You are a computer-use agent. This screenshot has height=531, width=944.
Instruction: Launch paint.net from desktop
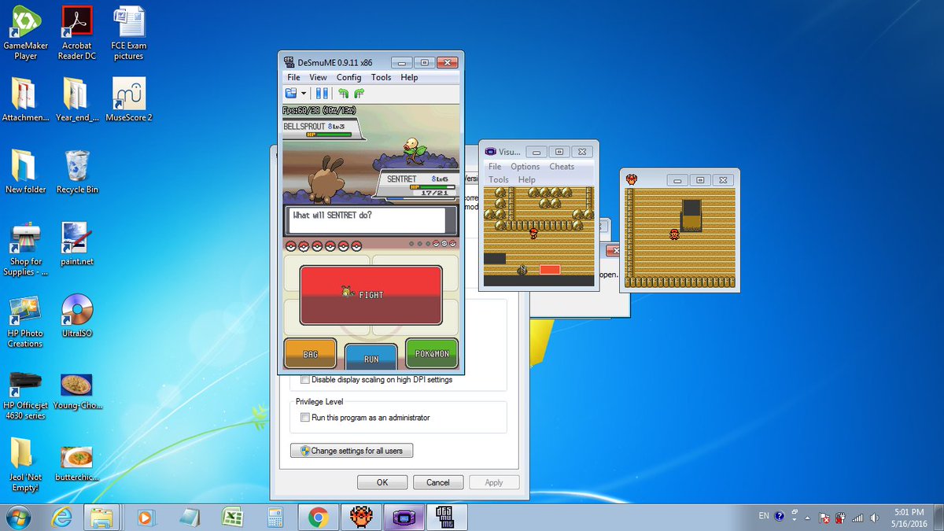77,244
